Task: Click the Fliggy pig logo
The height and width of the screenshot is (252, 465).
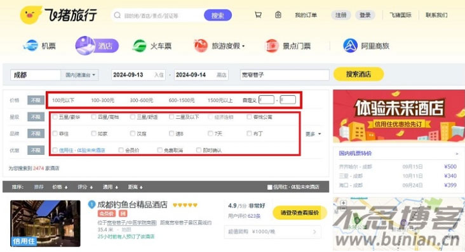Action: pos(30,15)
